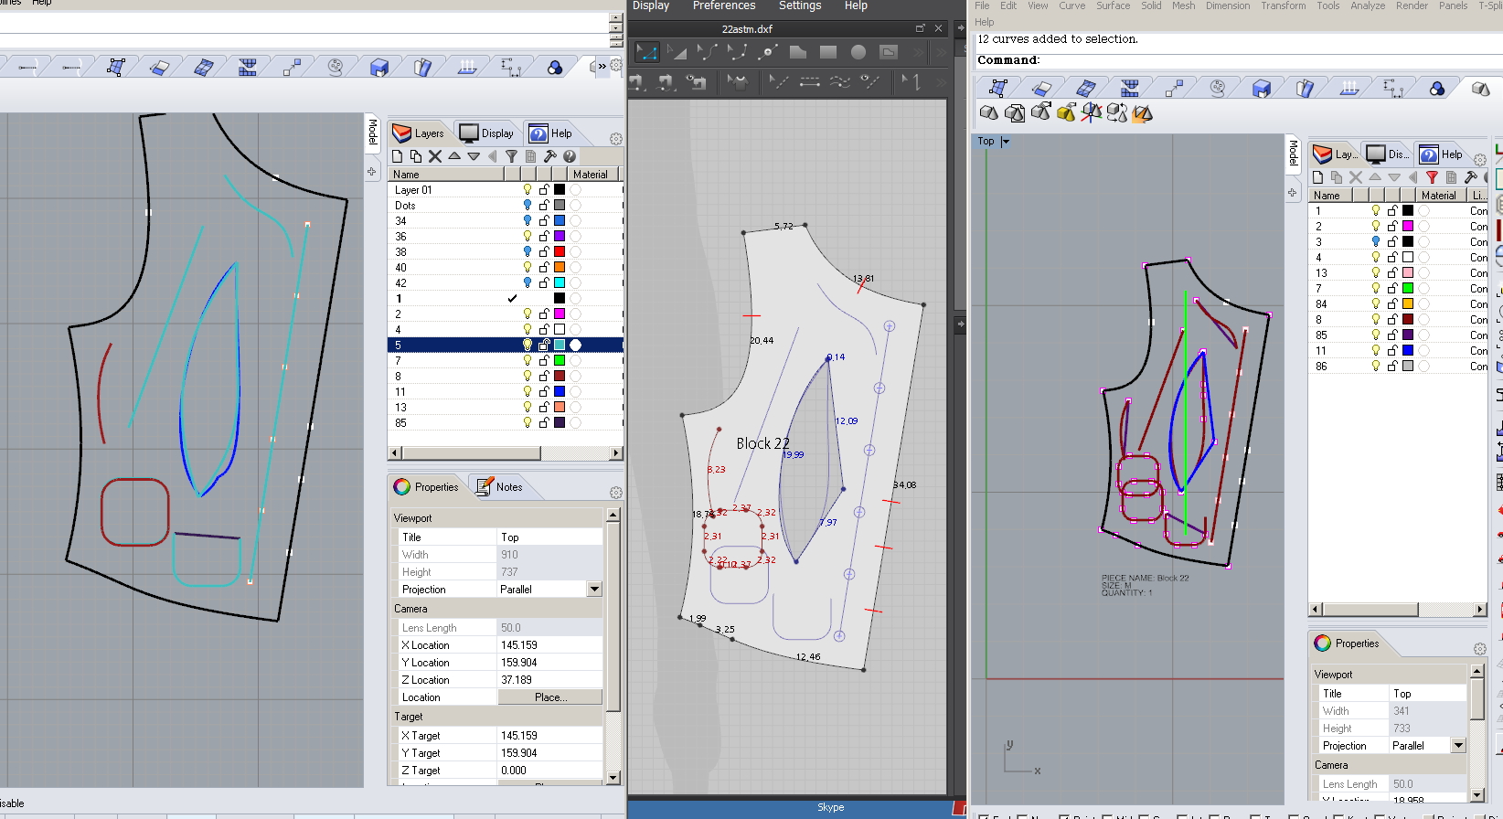Screen dimensions: 1503x819
Task: Open the Projection dropdown in left Properties panel
Action: (x=595, y=590)
